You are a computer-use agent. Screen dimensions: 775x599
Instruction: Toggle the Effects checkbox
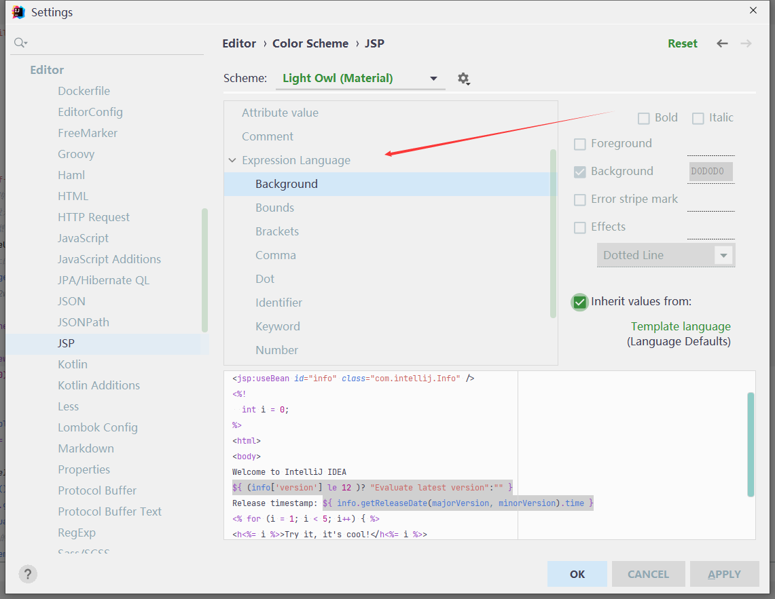tap(580, 227)
